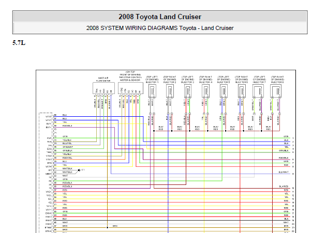The image size is (312, 233).
Task: Click the "2008 Toyota Land Cruiser" title
Action: (160, 17)
